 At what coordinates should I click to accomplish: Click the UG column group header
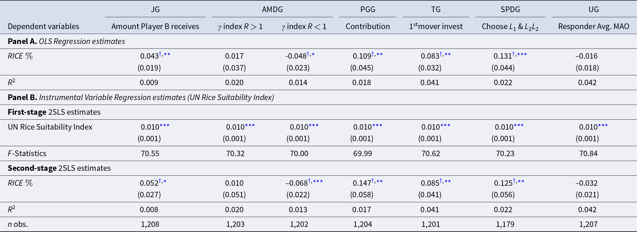[594, 10]
